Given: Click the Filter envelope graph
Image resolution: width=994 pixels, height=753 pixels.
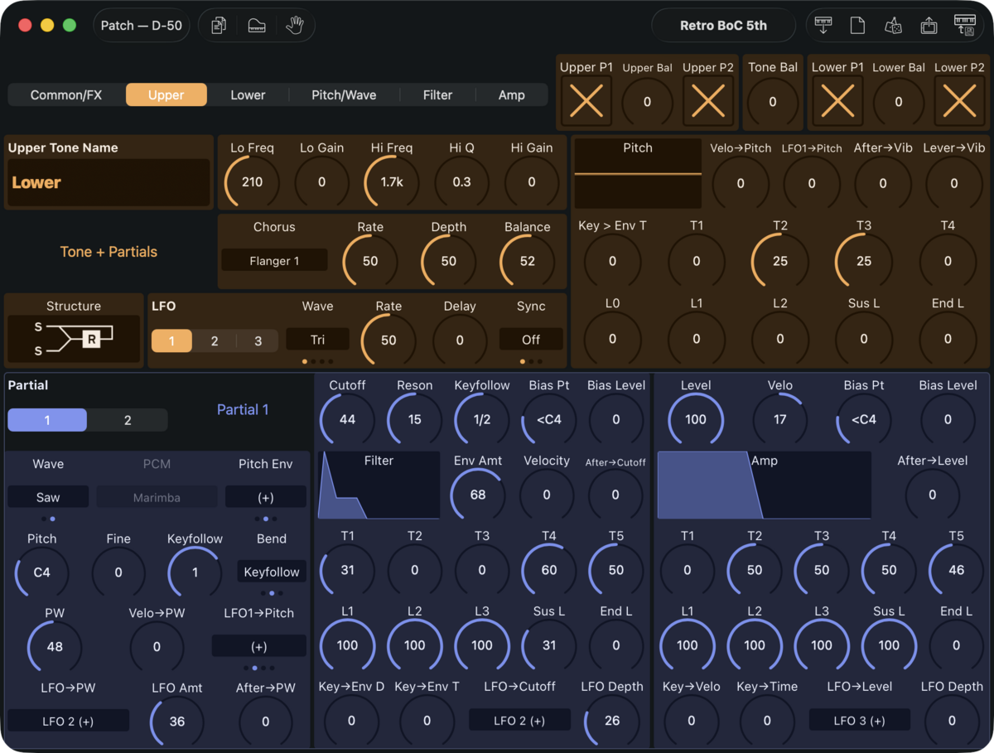Looking at the screenshot, I should [379, 485].
